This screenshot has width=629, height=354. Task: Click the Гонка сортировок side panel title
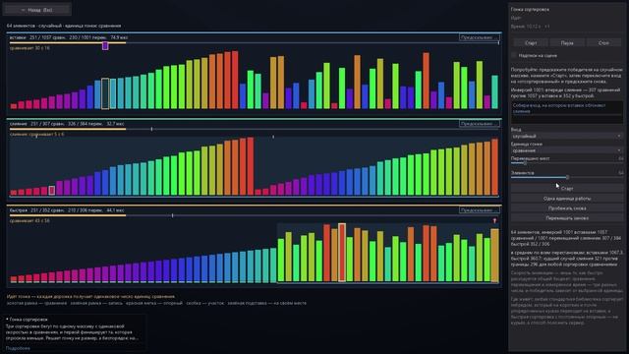point(530,9)
